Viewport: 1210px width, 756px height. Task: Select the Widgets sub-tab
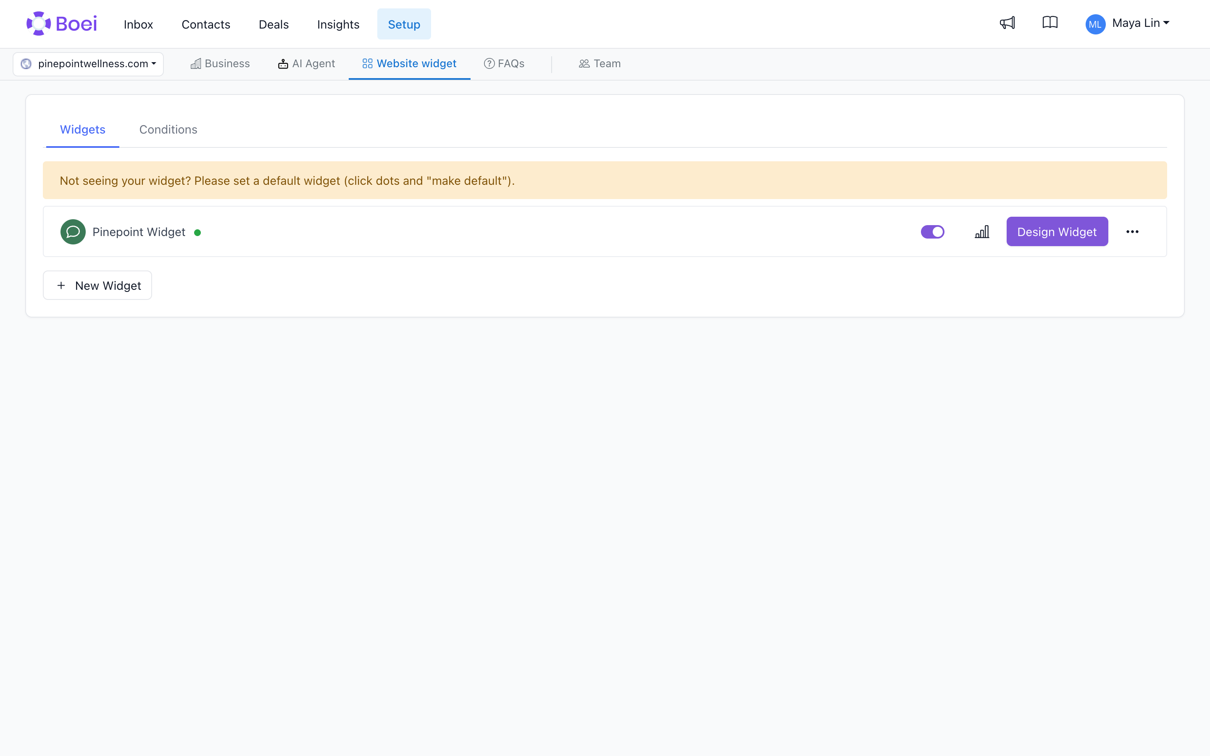point(82,129)
